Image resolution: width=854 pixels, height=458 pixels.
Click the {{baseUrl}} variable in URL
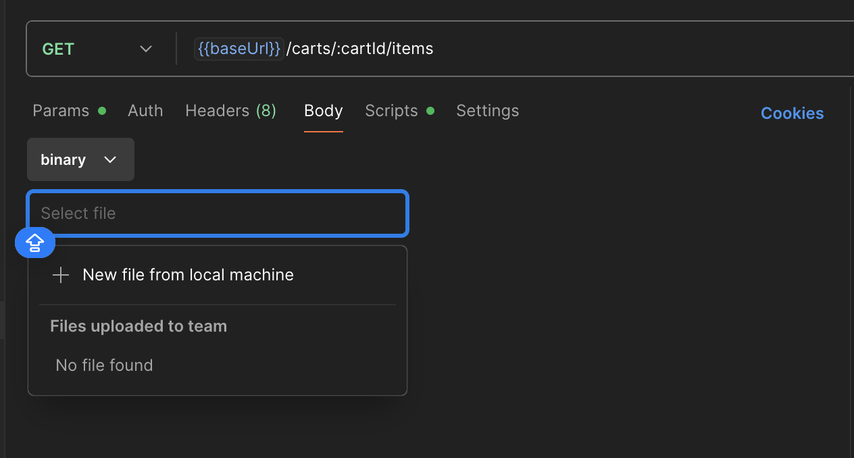[238, 49]
